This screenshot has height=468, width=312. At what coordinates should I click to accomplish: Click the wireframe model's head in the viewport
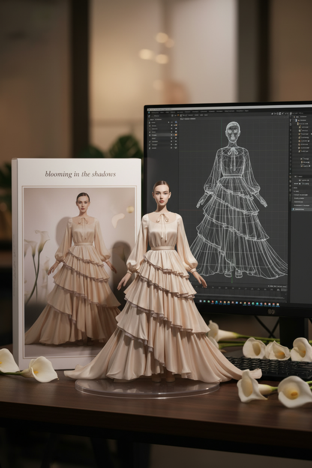(232, 132)
